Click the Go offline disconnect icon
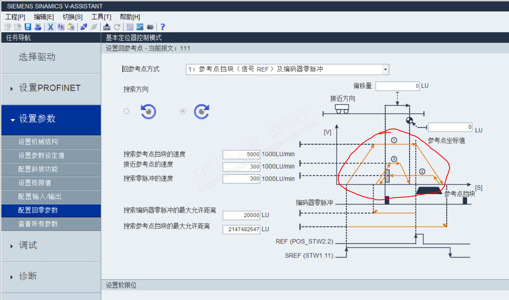Screen dimensions: 509x300 click(94, 27)
